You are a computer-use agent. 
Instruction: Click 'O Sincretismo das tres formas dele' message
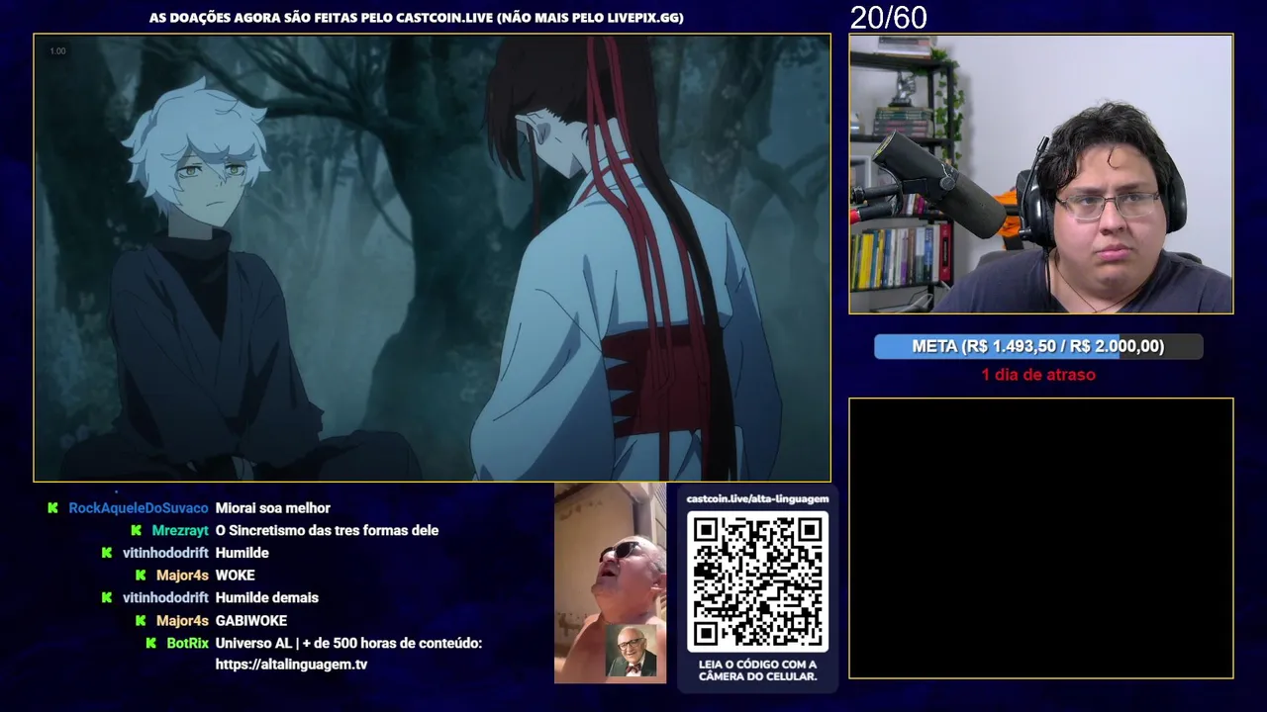pos(327,531)
